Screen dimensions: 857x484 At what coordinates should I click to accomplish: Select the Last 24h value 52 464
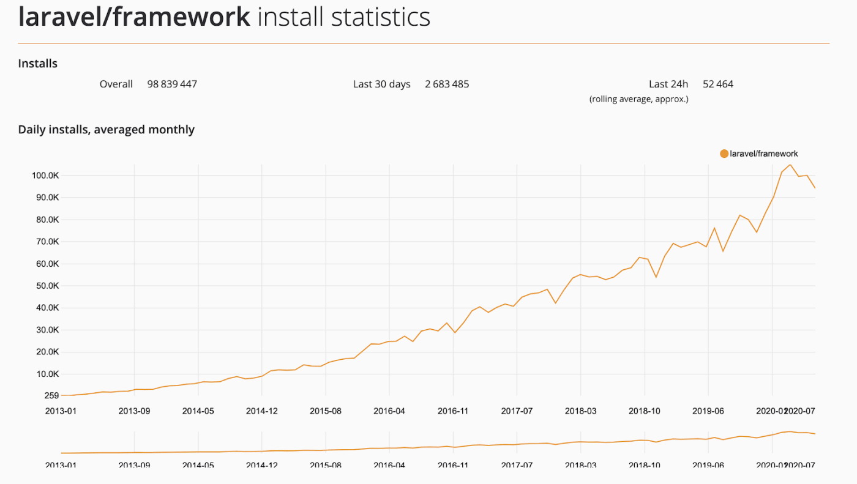(x=718, y=84)
